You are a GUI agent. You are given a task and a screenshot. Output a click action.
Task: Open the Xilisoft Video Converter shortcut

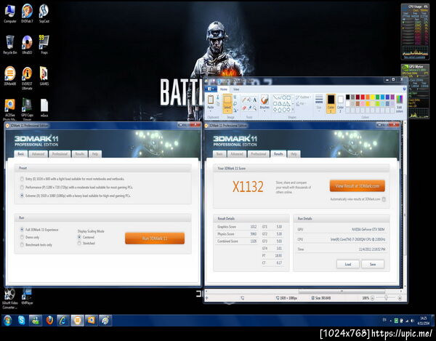(x=10, y=299)
